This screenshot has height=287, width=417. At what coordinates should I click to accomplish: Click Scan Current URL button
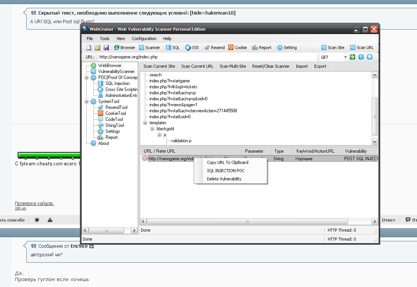click(197, 66)
